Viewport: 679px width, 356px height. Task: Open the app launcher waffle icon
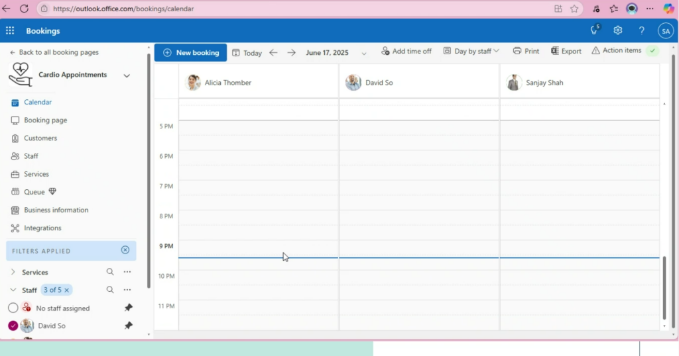(10, 30)
